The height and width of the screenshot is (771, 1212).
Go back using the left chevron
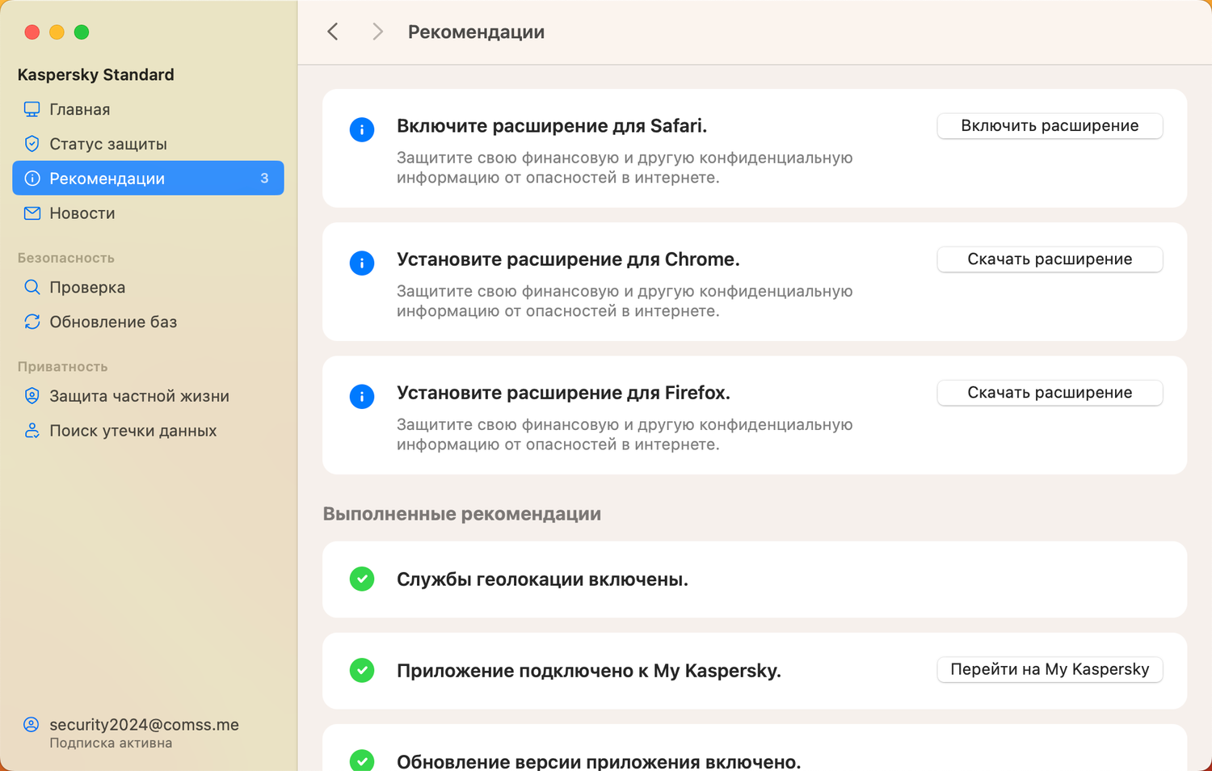pos(333,32)
